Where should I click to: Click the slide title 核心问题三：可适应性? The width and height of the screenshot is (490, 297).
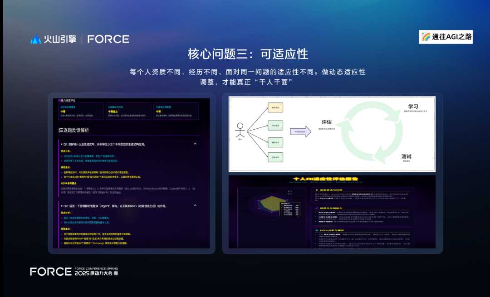pos(248,54)
